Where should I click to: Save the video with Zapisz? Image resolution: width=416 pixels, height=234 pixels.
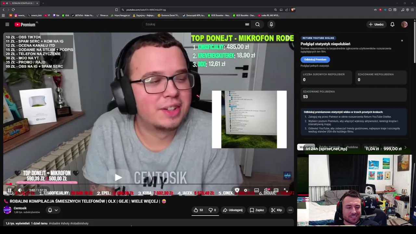tap(257, 210)
